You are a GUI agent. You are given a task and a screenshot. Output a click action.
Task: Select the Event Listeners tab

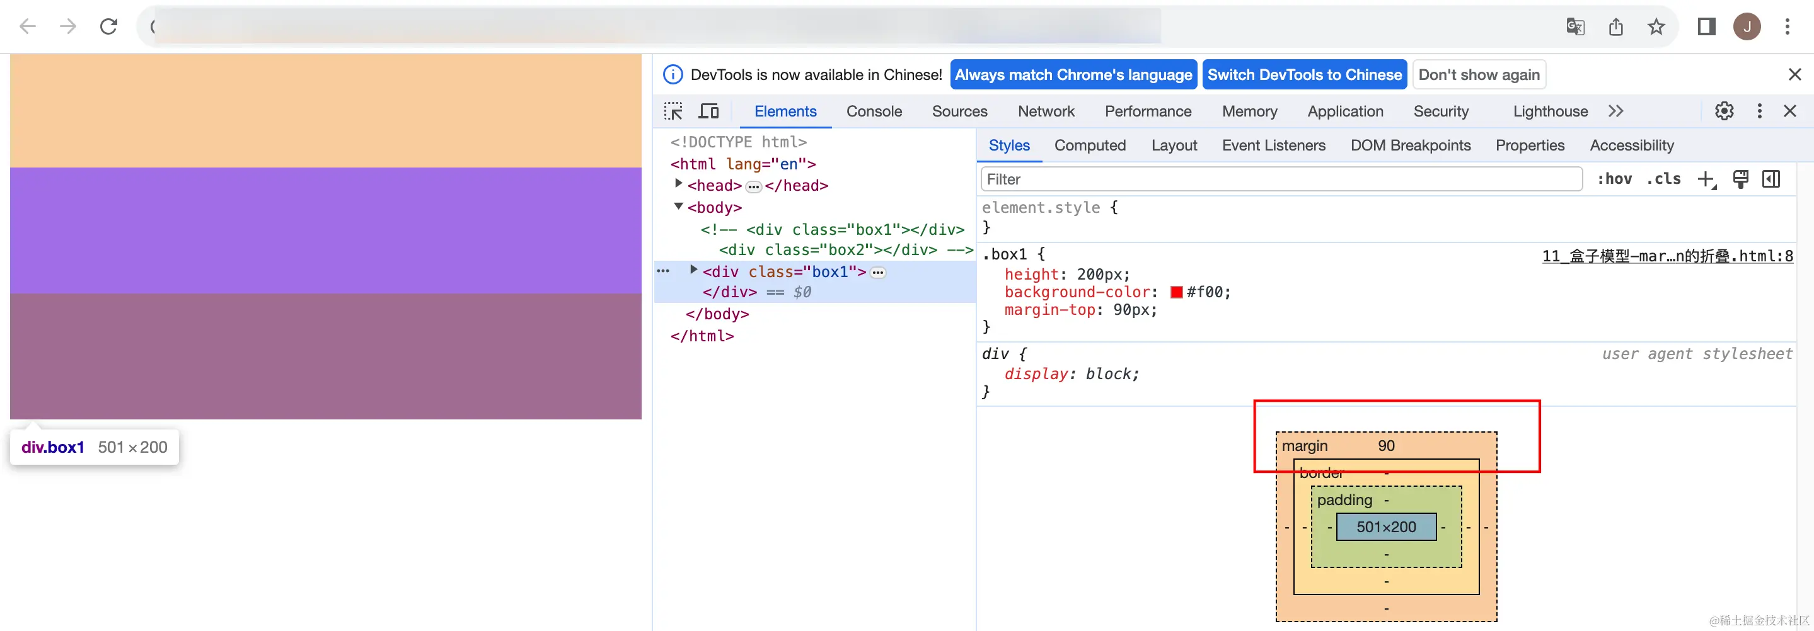[x=1273, y=145]
